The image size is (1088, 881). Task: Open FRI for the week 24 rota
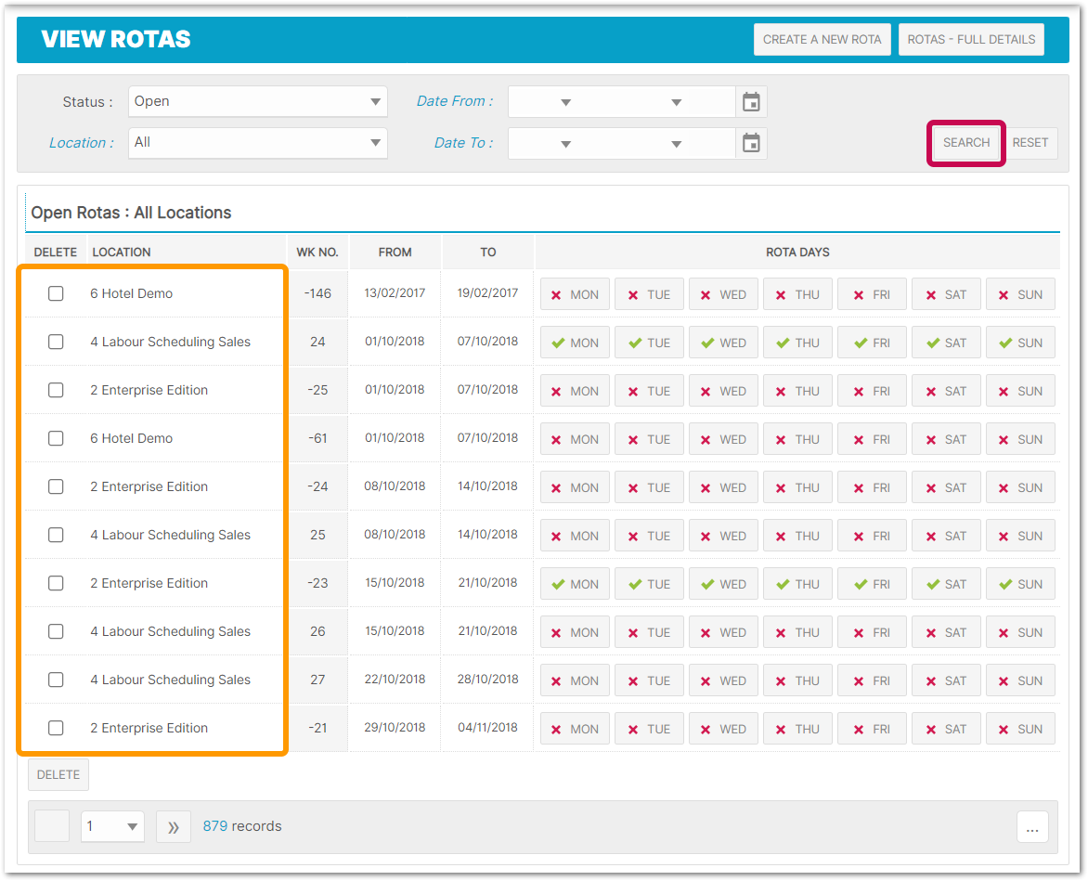[x=873, y=343]
